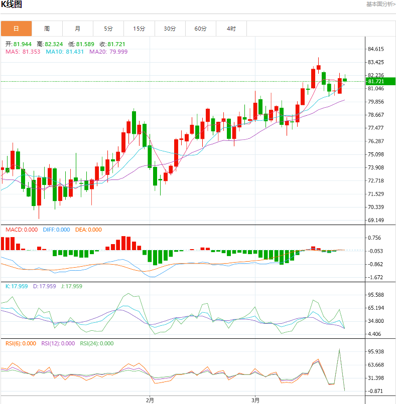
Task: Open the 基本面分析 link
Action: [x=380, y=4]
